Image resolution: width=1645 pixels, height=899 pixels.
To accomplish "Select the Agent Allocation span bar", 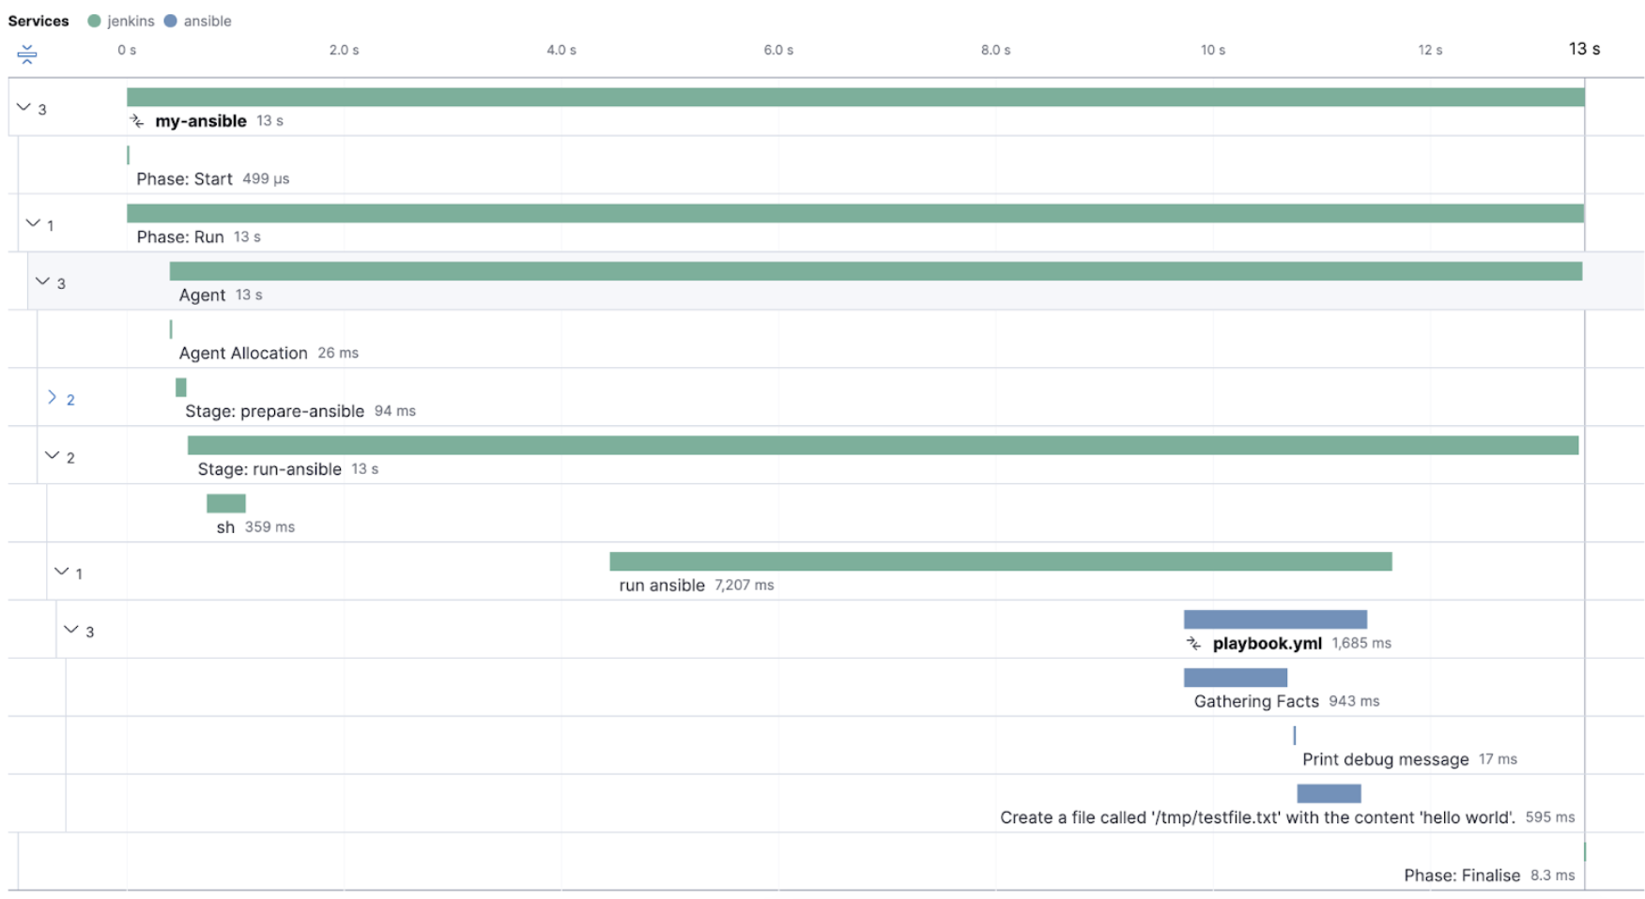I will 171,329.
